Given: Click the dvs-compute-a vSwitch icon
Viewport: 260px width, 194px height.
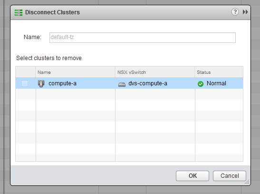Looking at the screenshot, I should 122,85.
